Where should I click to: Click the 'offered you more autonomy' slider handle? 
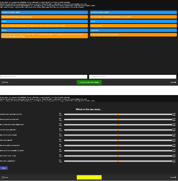tap(118, 119)
